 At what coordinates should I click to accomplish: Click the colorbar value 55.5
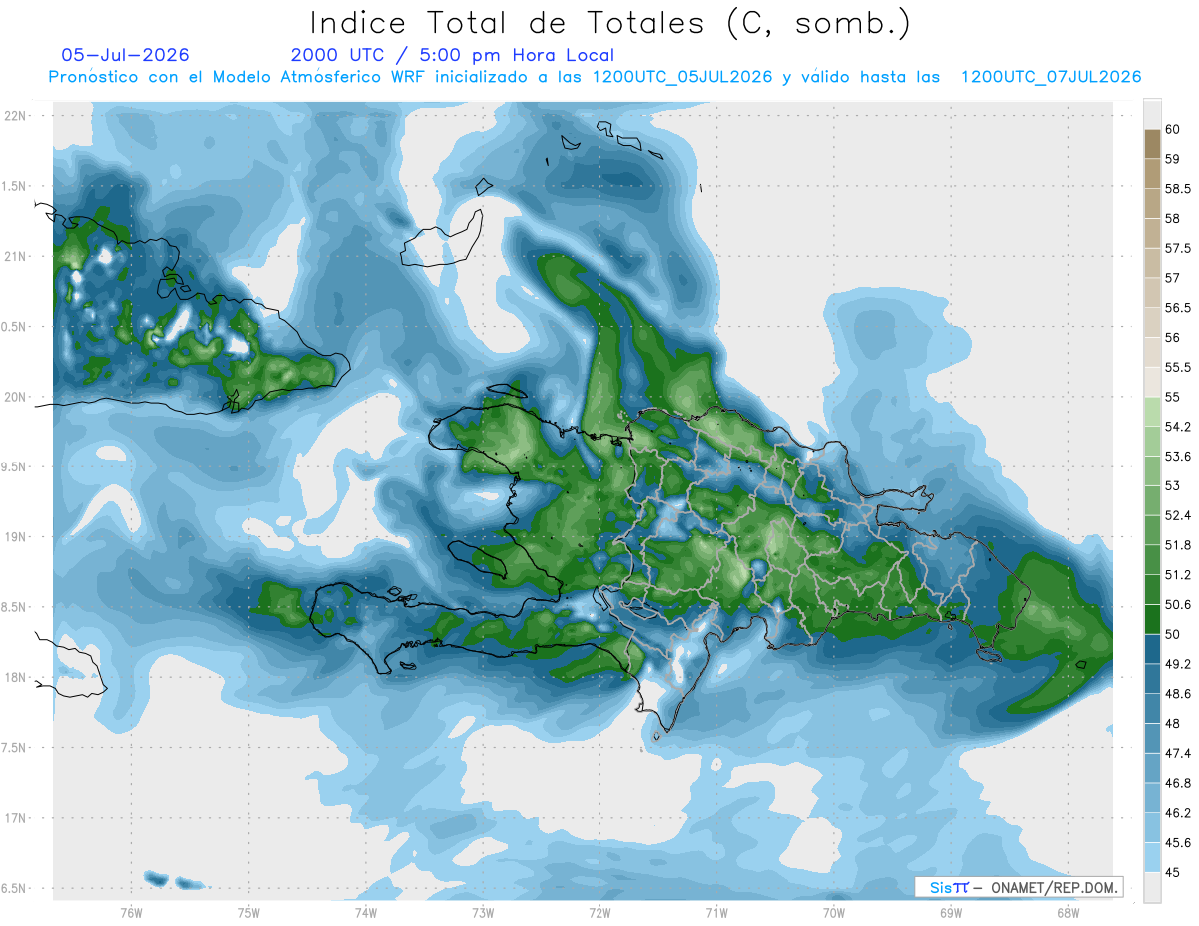(1177, 367)
